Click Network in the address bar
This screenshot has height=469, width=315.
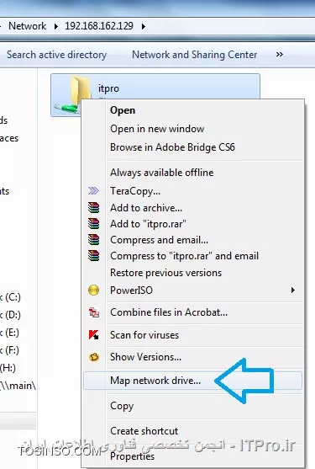tap(28, 26)
